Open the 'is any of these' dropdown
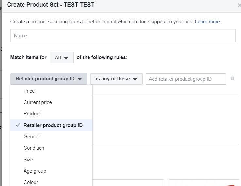The height and width of the screenshot is (186, 241). (117, 79)
